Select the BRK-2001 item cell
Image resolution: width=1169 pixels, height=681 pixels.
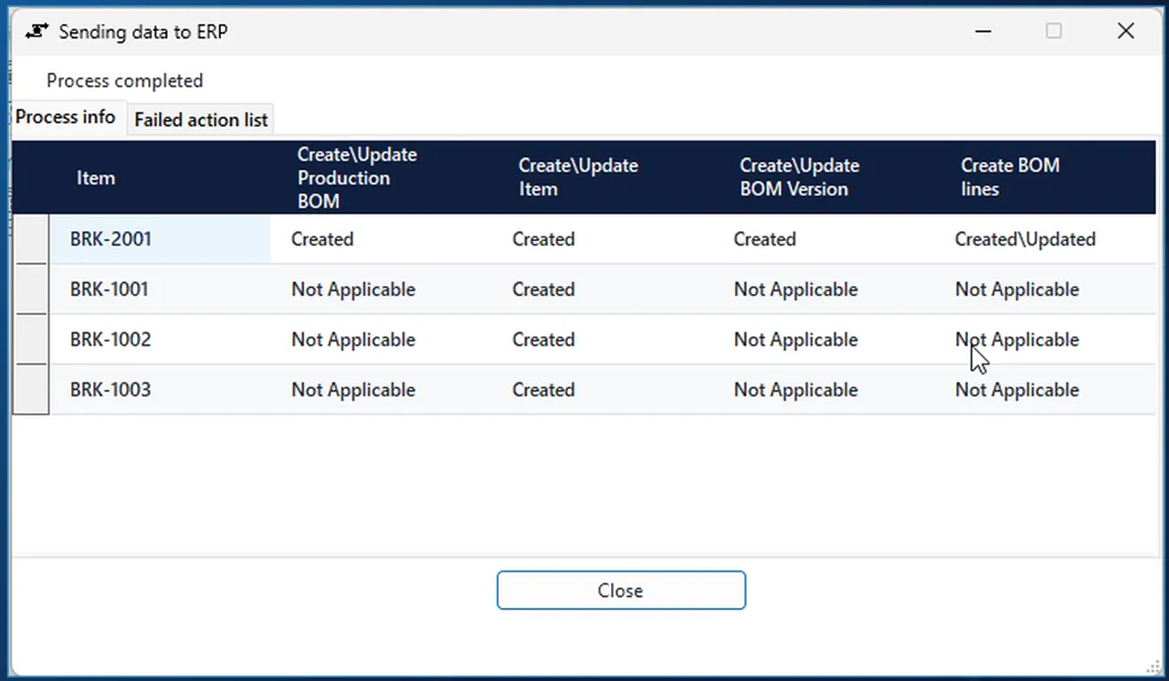[x=160, y=239]
